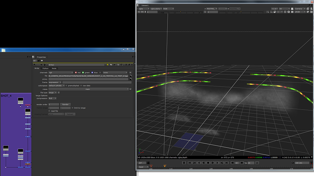The width and height of the screenshot is (314, 176).
Task: Open the file type targa dropdown
Action: tap(52, 92)
